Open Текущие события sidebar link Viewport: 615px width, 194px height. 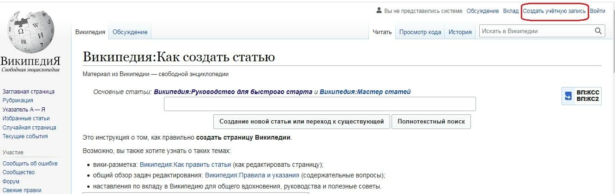[25, 136]
